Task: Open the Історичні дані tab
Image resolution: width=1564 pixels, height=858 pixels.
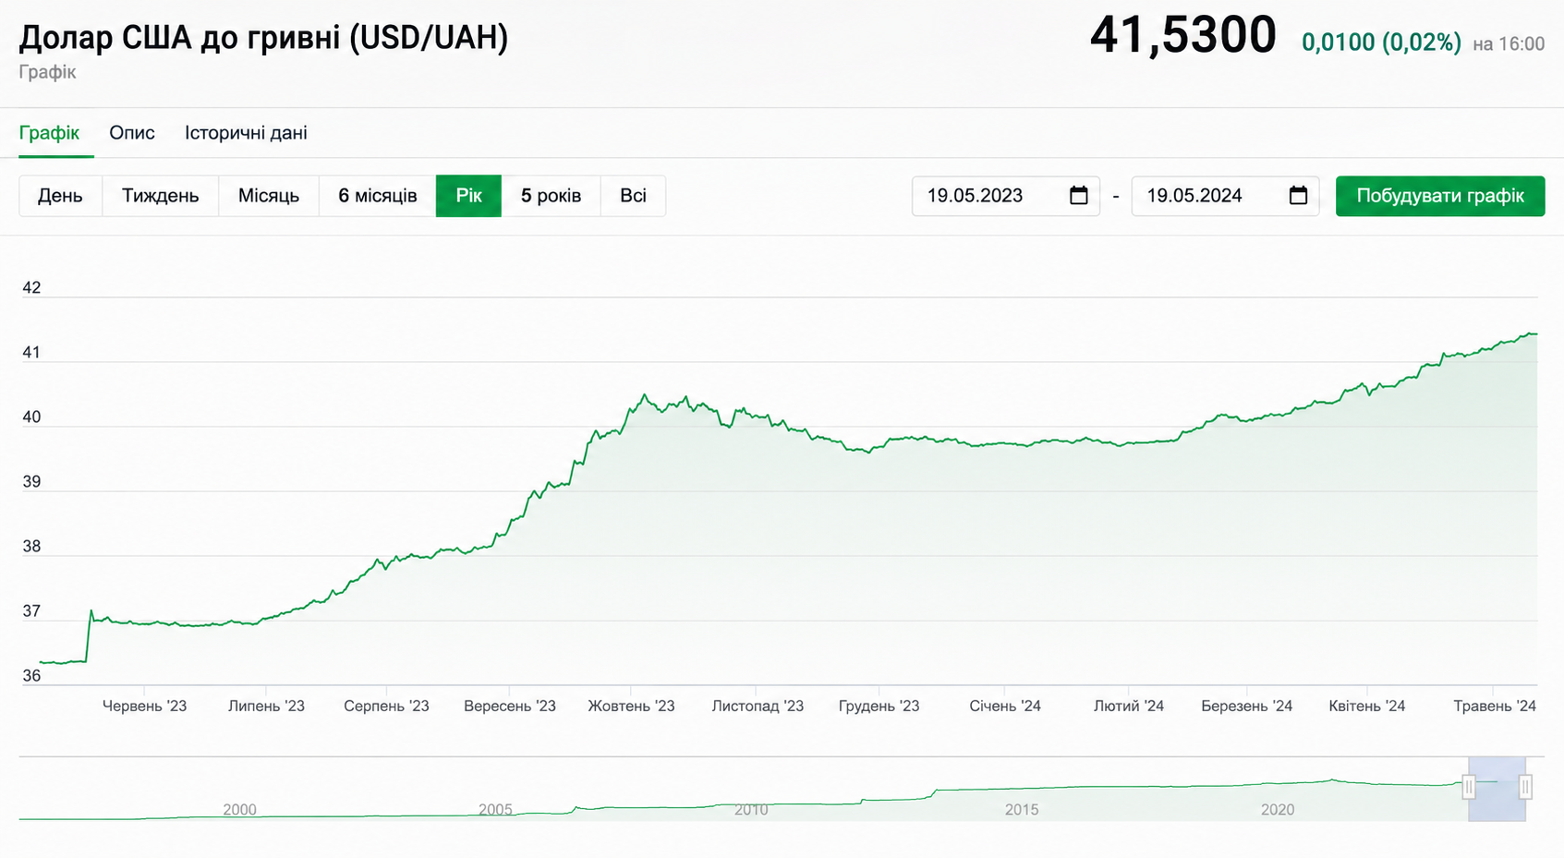Action: [x=246, y=133]
